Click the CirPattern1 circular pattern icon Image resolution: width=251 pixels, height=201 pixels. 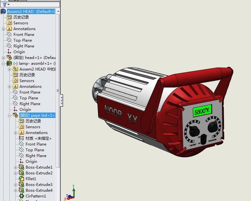coord(21,196)
